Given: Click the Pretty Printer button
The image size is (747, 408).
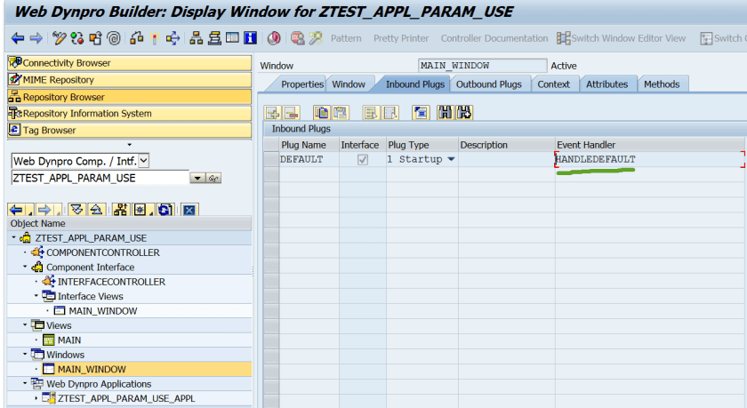Looking at the screenshot, I should (x=401, y=38).
